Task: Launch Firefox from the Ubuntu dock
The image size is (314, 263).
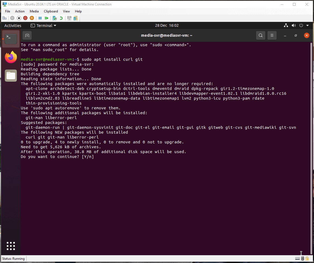Action: [11, 57]
